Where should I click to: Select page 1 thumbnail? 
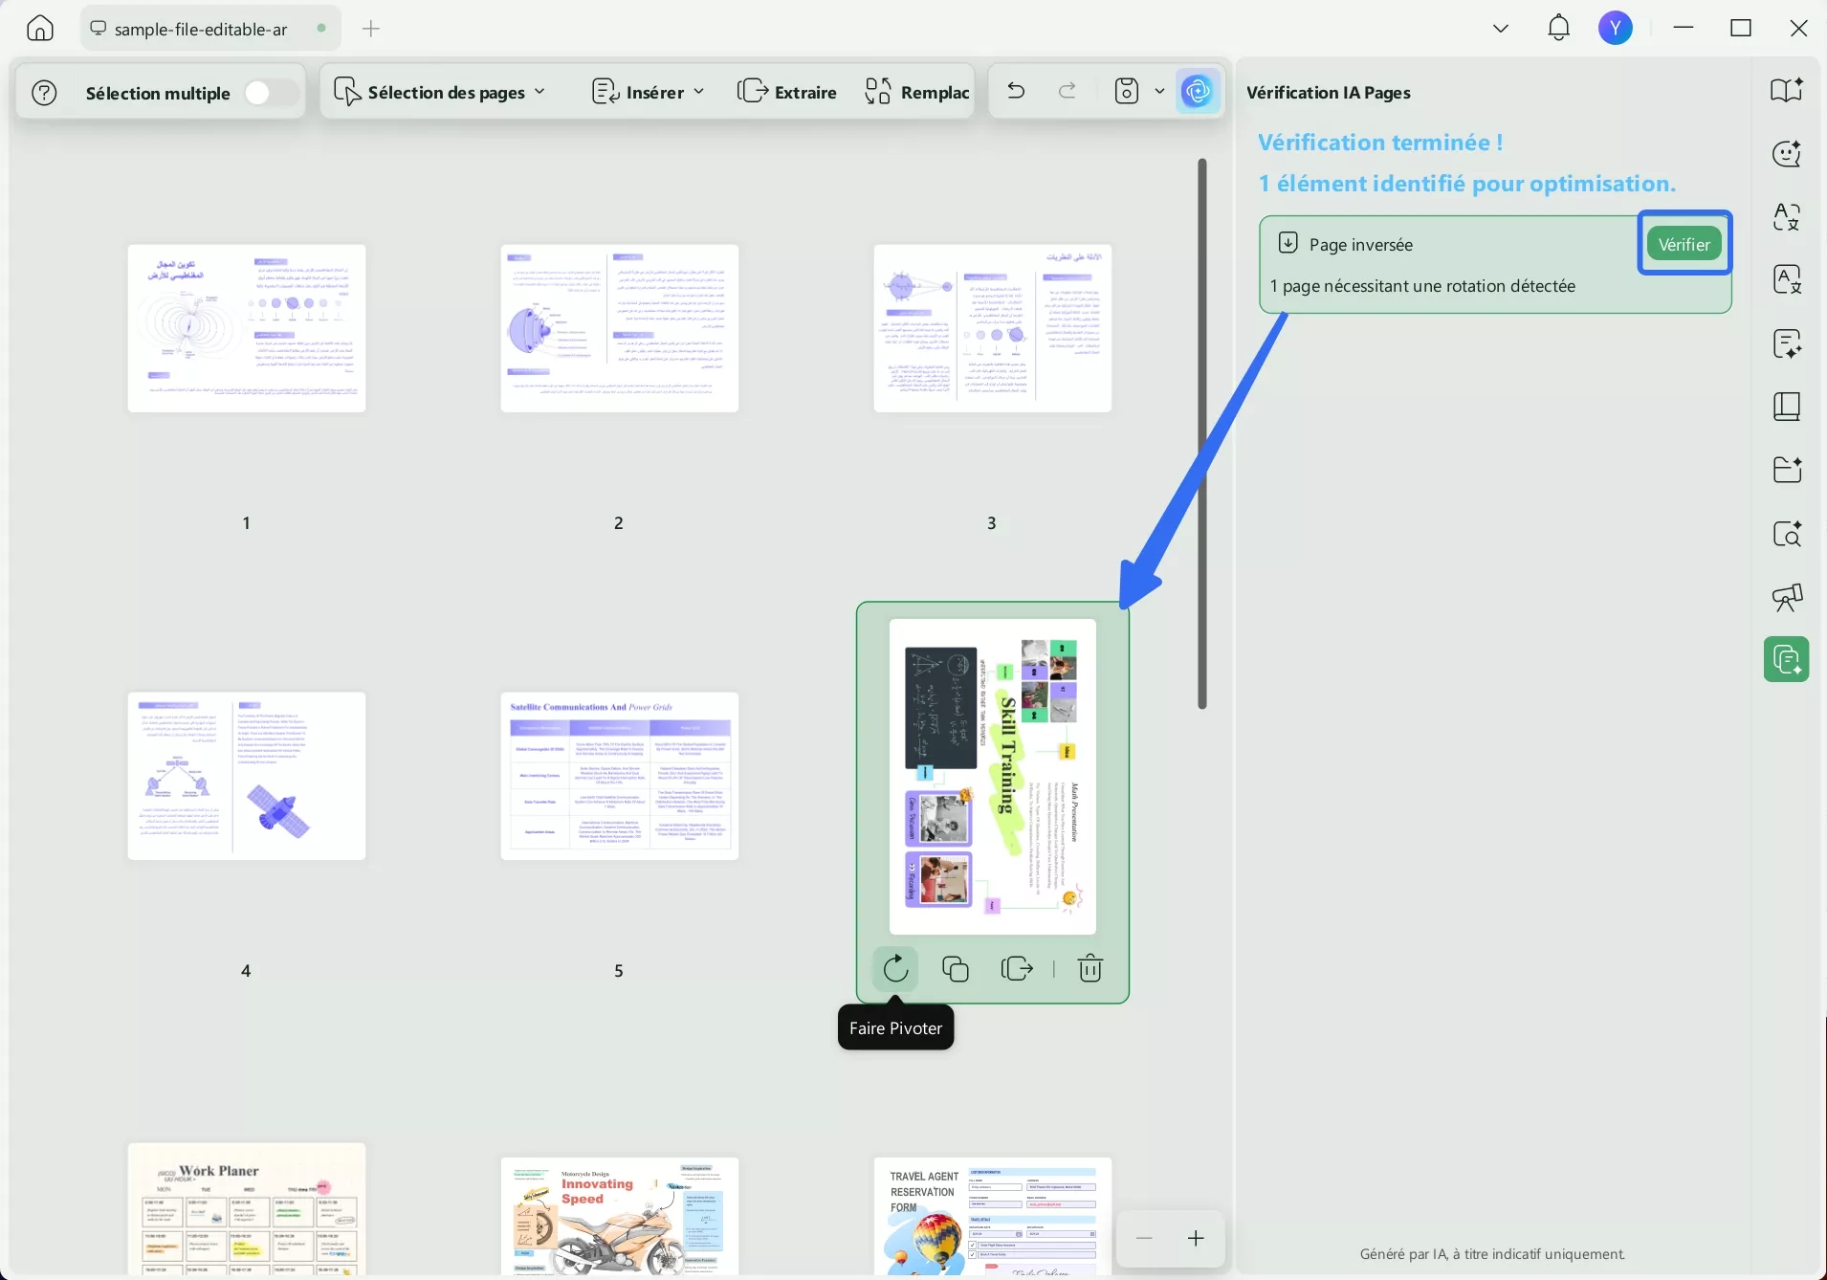click(x=247, y=328)
